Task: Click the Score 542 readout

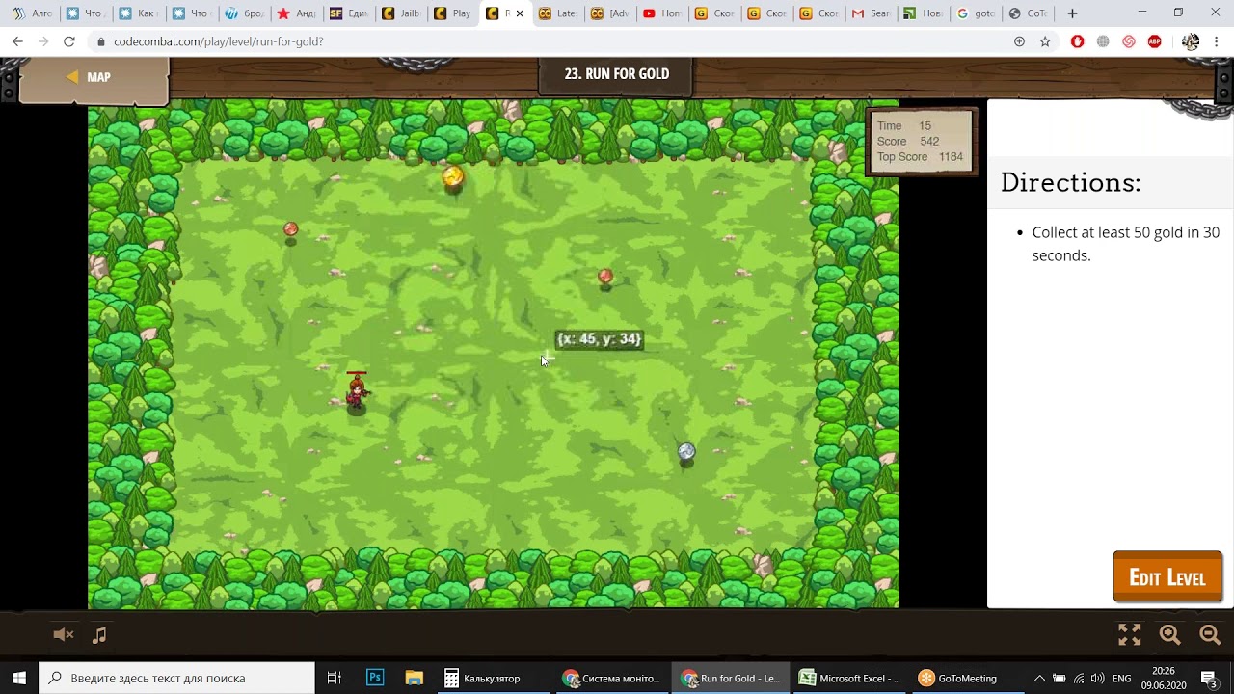Action: pos(908,142)
